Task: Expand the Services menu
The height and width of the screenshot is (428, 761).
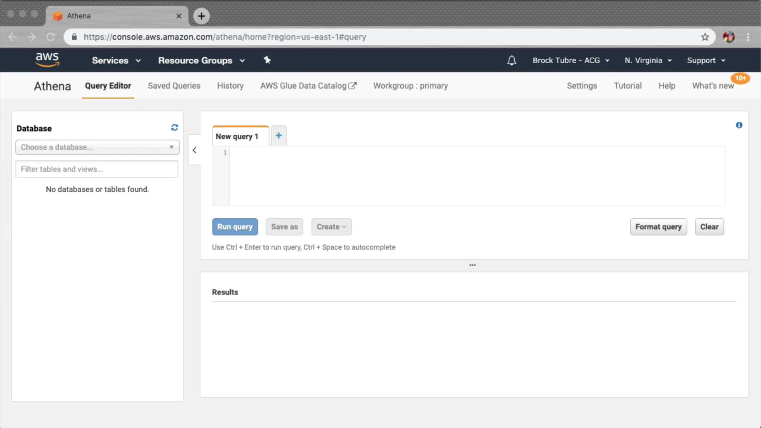Action: pyautogui.click(x=116, y=60)
